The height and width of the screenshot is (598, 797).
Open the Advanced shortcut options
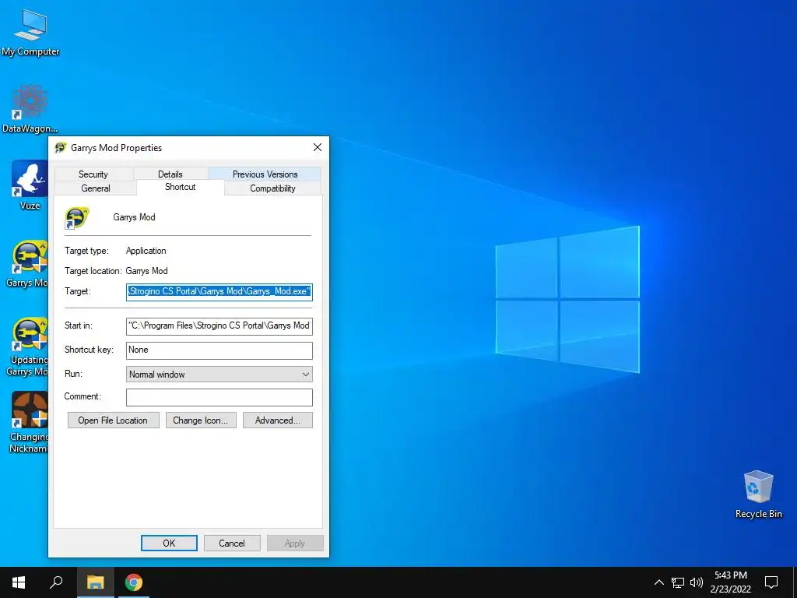tap(278, 420)
